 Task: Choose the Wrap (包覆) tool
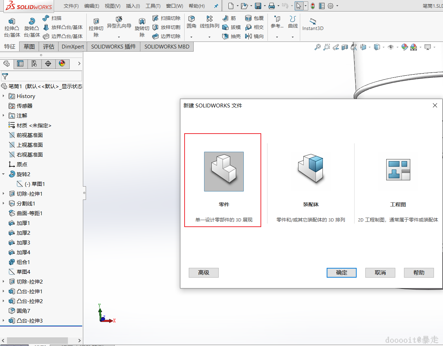255,18
